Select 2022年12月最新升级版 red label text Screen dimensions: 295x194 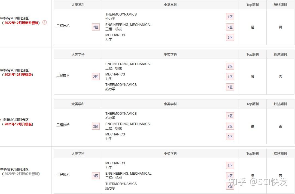[x=21, y=23]
